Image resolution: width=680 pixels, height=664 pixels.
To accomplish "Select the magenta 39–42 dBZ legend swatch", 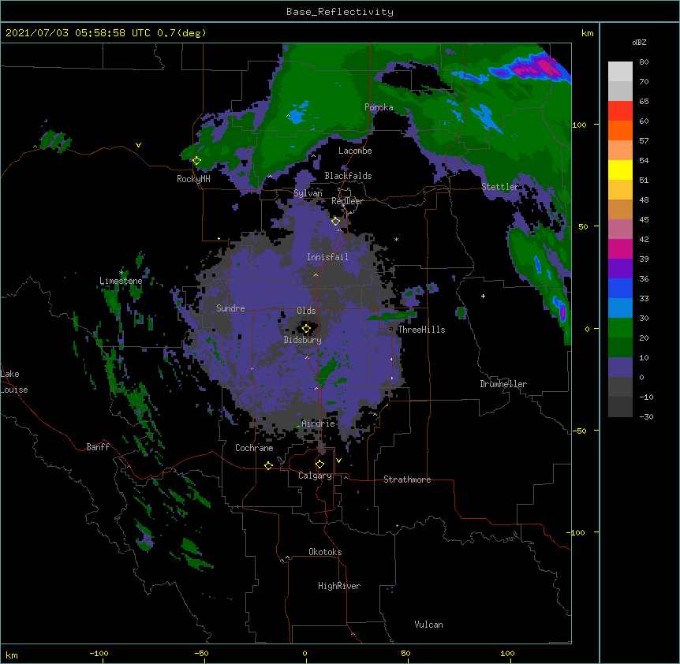I will click(x=620, y=248).
